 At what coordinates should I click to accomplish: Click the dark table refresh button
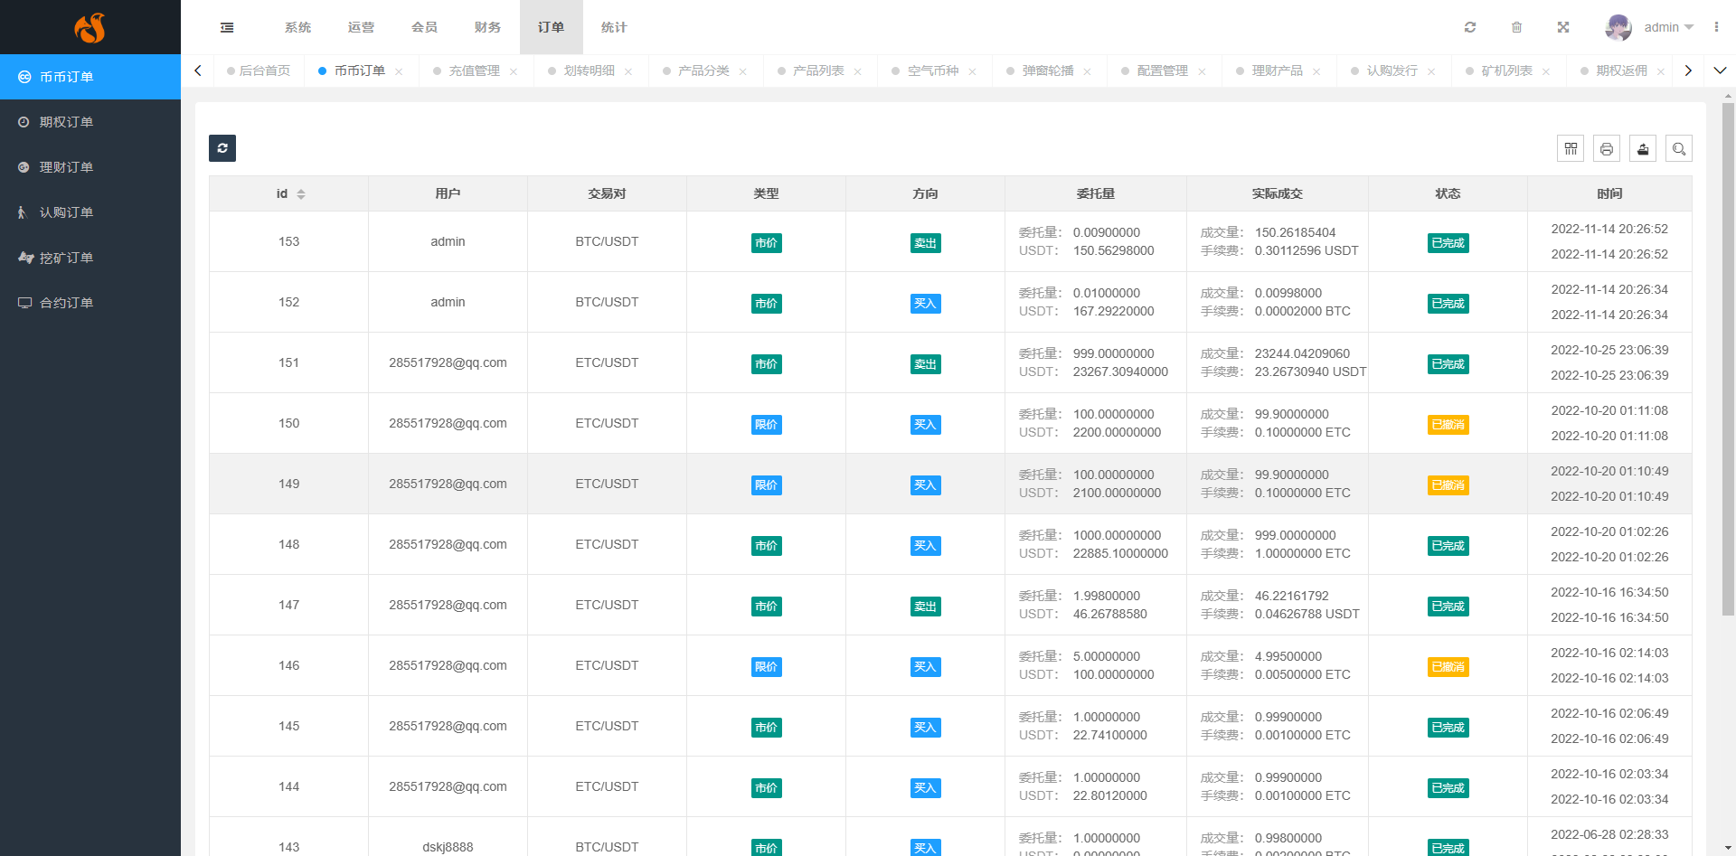coord(222,148)
